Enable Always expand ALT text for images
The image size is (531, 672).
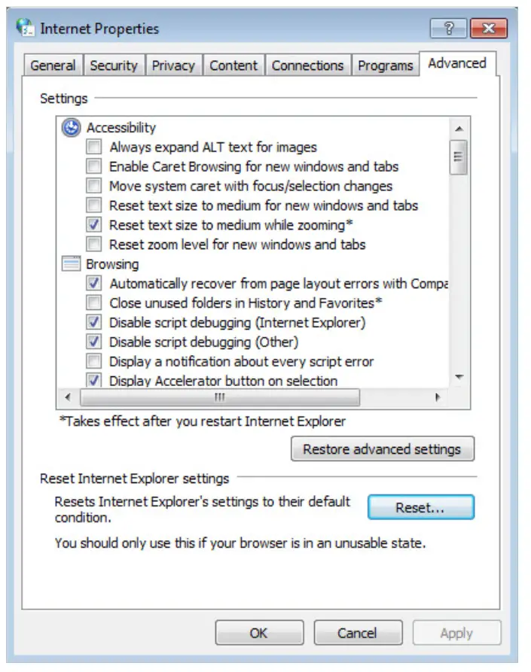click(x=94, y=147)
